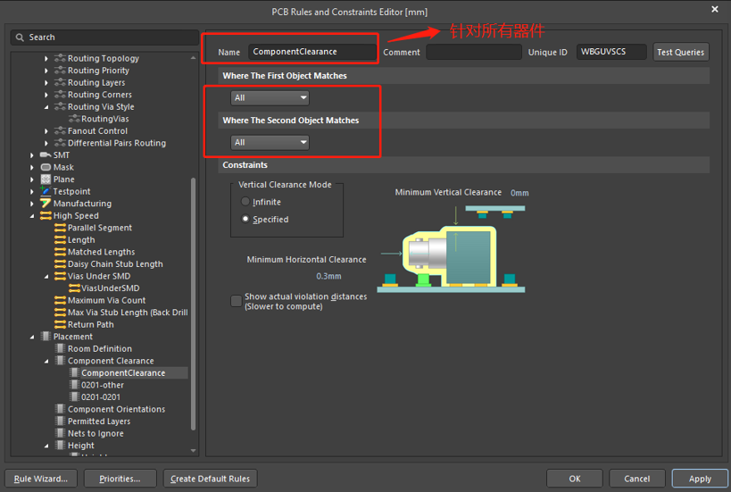Screen dimensions: 731x492
Task: Click the Unique ID field
Action: 611,52
